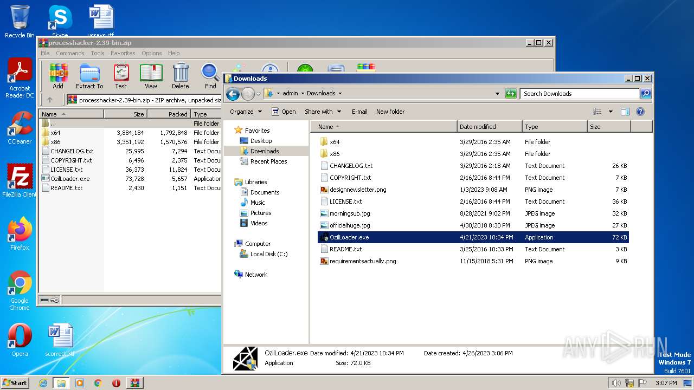
Task: Click the Search Downloads input field
Action: [x=580, y=94]
